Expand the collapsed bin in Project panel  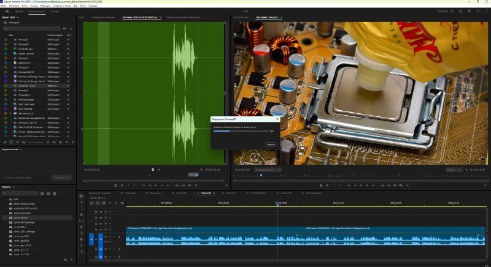[11, 113]
